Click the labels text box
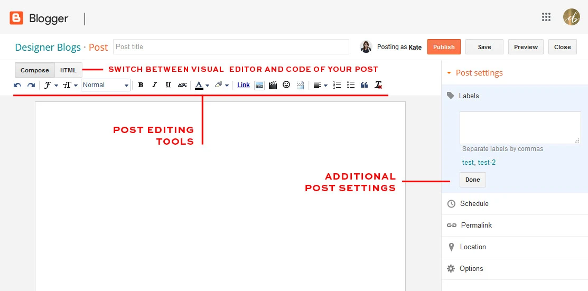Viewport: 588px width, 291px height. click(520, 127)
